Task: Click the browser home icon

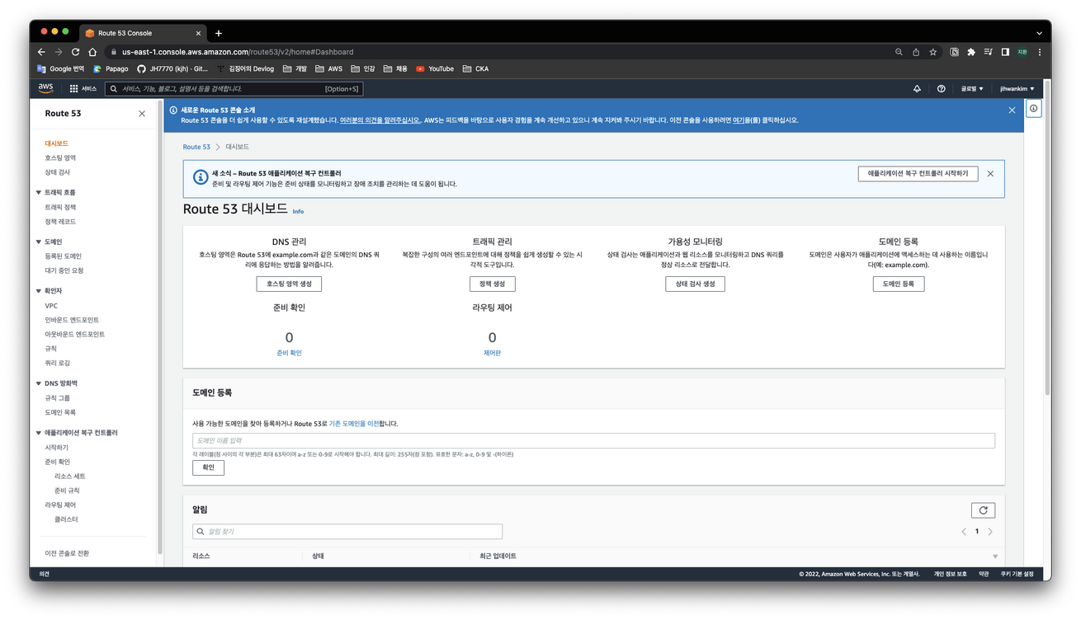Action: 92,52
